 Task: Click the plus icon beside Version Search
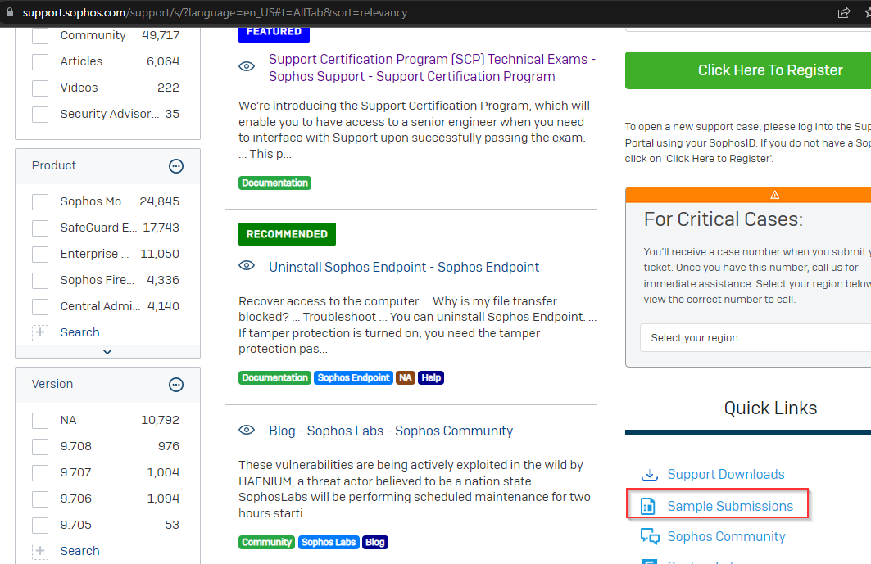(x=40, y=551)
